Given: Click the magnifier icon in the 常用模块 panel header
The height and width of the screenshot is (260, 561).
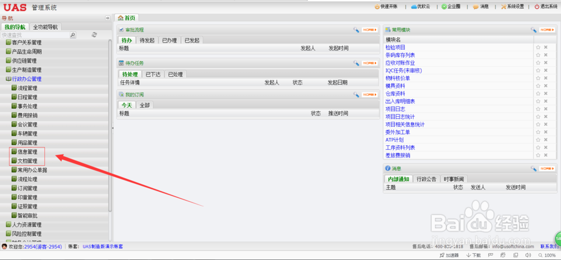Looking at the screenshot, I should click(534, 30).
